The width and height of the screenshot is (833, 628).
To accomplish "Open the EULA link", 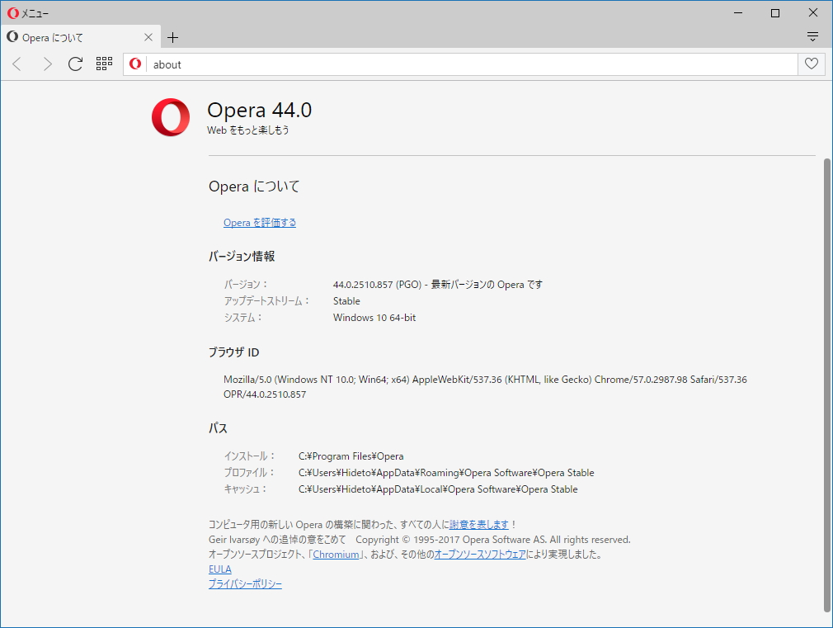I will tap(219, 569).
